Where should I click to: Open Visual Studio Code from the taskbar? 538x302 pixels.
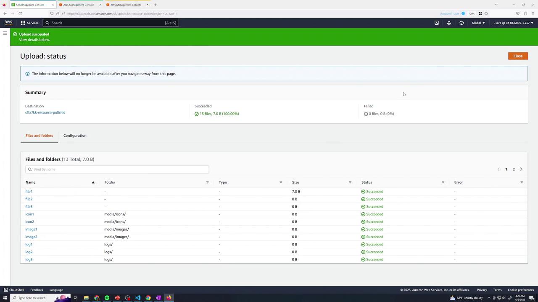pyautogui.click(x=138, y=298)
